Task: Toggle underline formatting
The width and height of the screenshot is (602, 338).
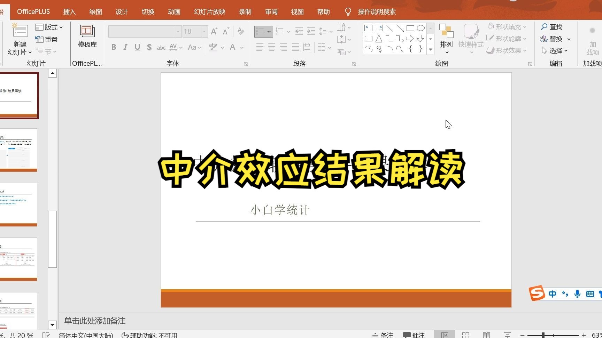Action: (x=137, y=47)
